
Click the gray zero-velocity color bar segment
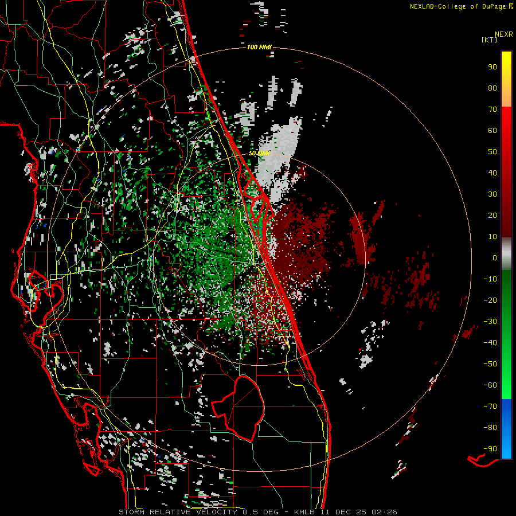506,254
